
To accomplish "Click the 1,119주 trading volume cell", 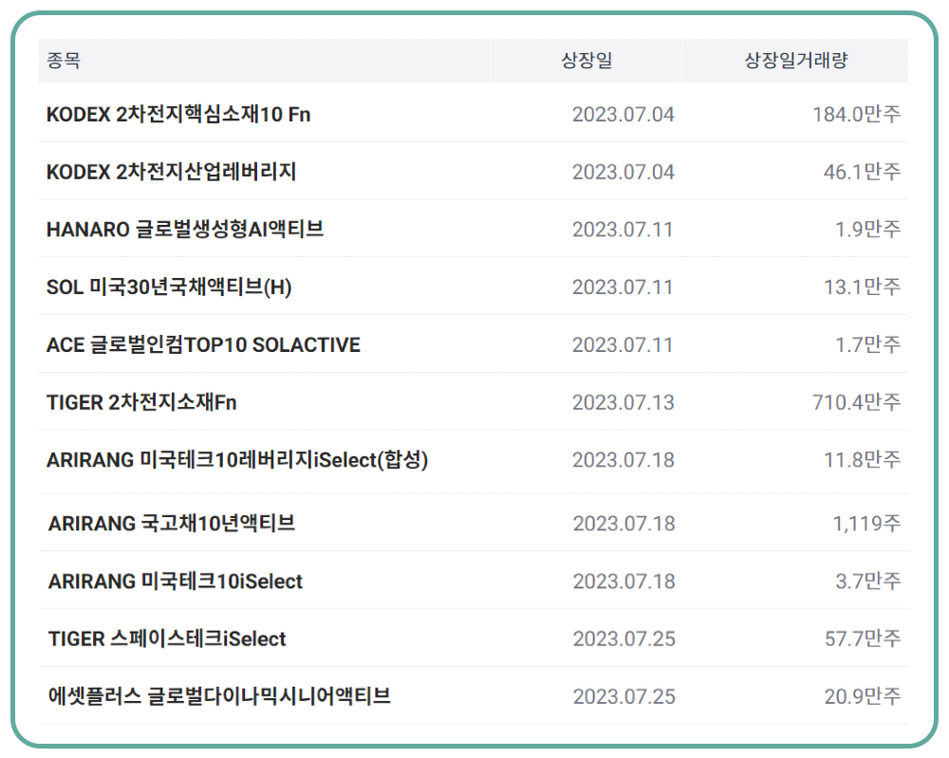I will [x=866, y=524].
